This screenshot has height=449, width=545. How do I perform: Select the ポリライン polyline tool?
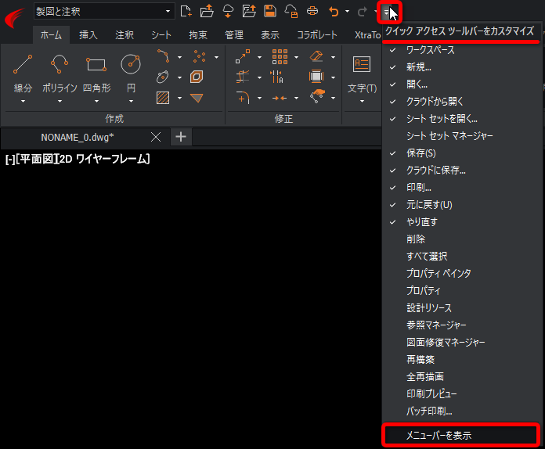(x=60, y=74)
